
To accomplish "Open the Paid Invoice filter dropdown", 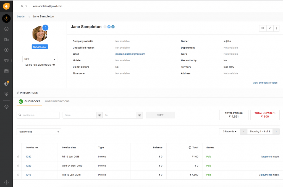I will point(39,132).
